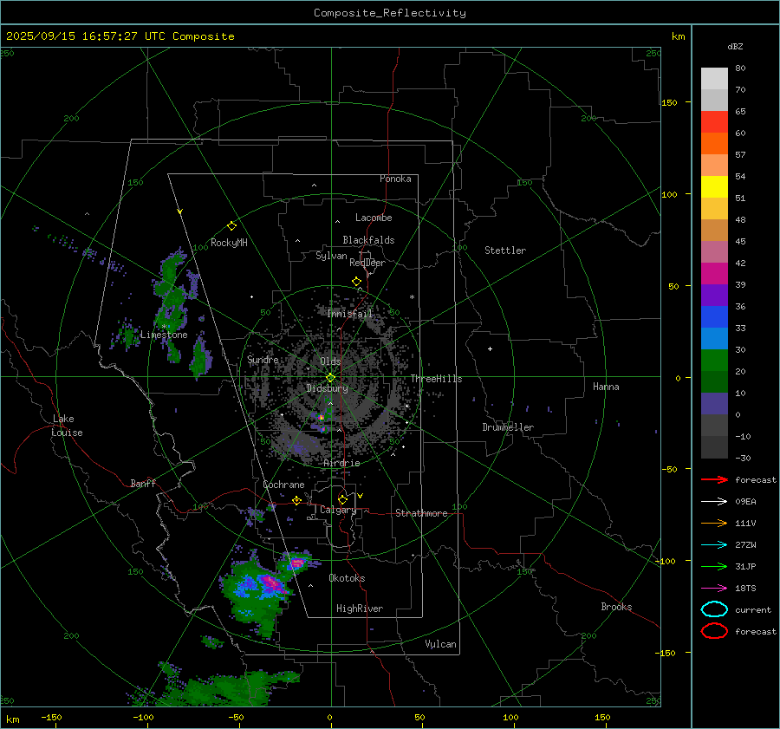Click white asterisk marker east of Innisfail
This screenshot has height=729, width=780.
coord(412,297)
